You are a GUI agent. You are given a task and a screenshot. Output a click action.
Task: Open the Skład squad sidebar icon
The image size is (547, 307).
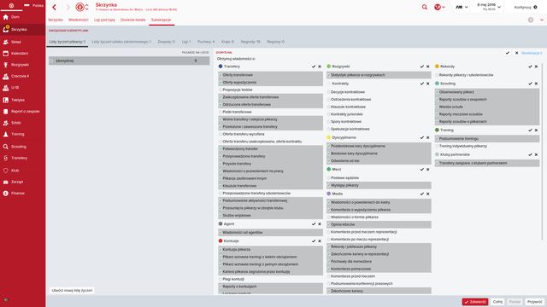tap(6, 42)
